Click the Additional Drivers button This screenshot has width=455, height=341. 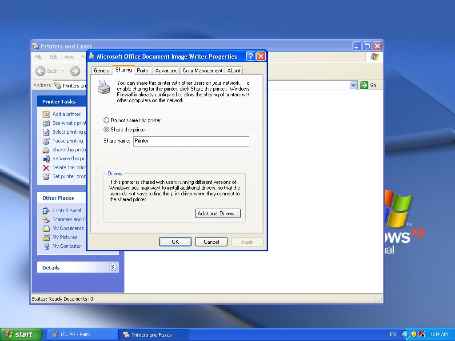(218, 214)
